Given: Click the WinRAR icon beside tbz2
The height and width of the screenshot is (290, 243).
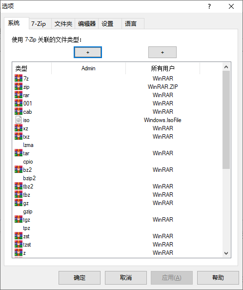Looking at the screenshot, I should coord(19,186).
